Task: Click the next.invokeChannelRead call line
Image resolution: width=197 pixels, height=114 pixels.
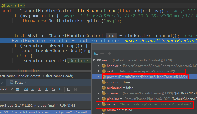Action: [56, 51]
